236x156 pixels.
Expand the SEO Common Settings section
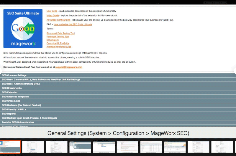pos(118,75)
